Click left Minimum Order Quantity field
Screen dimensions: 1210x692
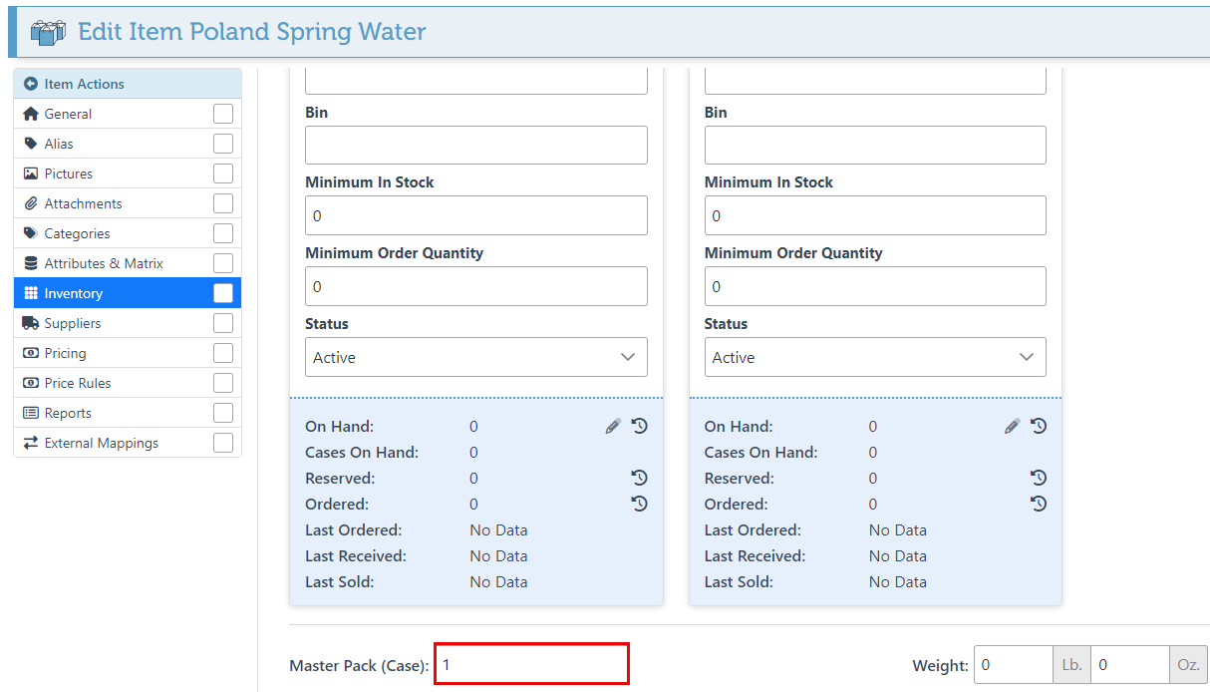pos(475,286)
